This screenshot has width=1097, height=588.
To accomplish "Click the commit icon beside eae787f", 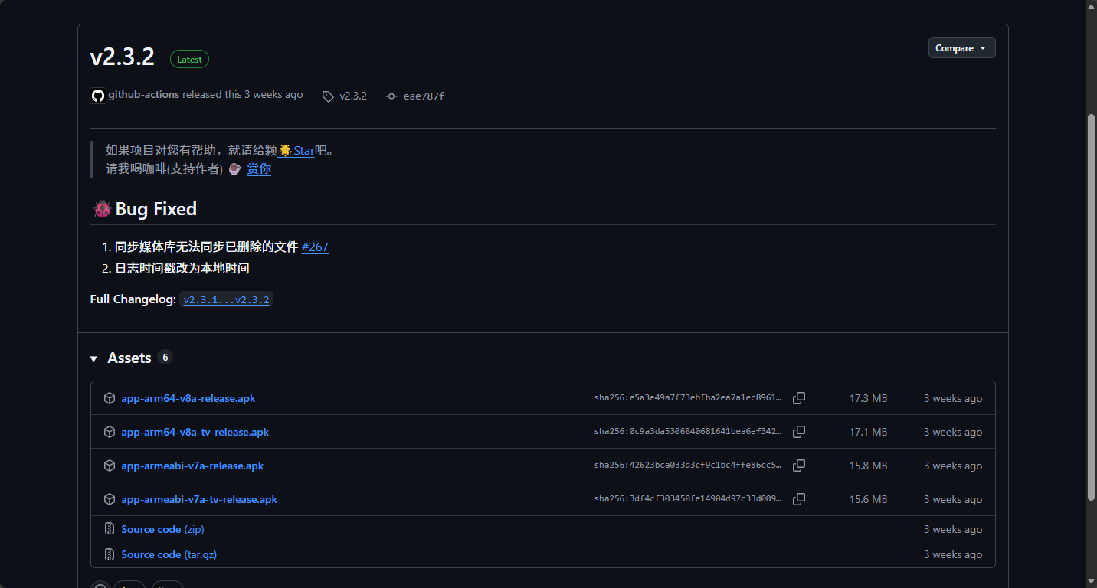I will [391, 96].
